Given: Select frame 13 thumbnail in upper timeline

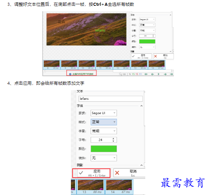Looking at the screenshot, I should (x=139, y=65).
